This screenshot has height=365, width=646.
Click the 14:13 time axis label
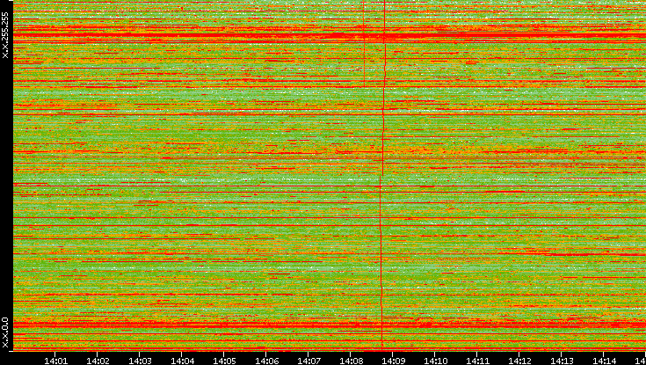tap(561, 361)
